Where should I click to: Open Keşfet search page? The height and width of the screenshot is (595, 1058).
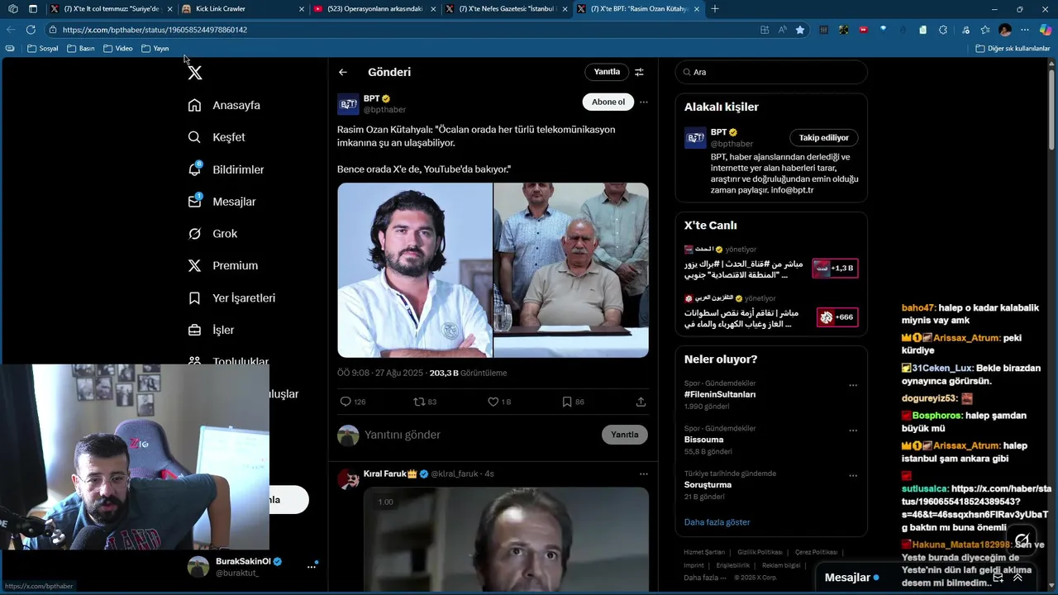click(x=217, y=137)
